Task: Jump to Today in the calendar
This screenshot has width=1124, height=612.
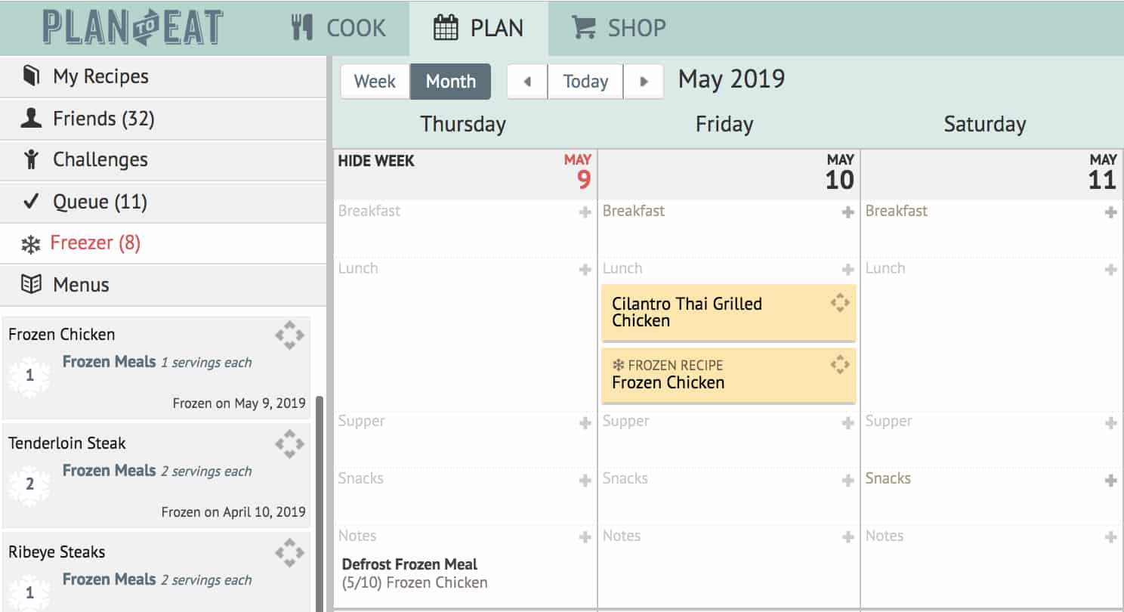Action: click(x=585, y=82)
